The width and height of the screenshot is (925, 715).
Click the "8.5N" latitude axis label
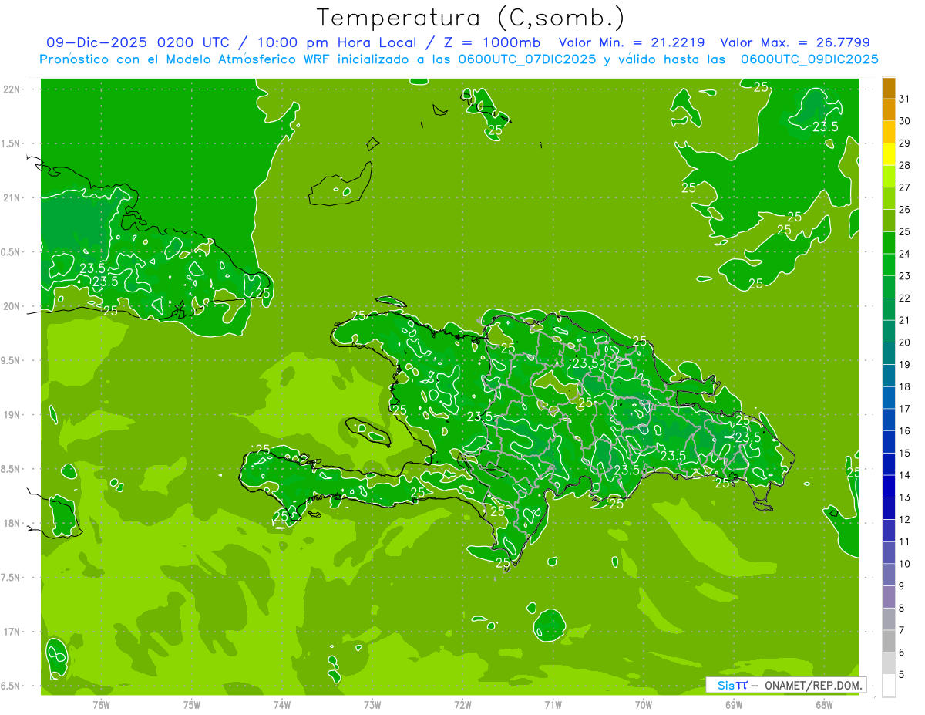[12, 469]
